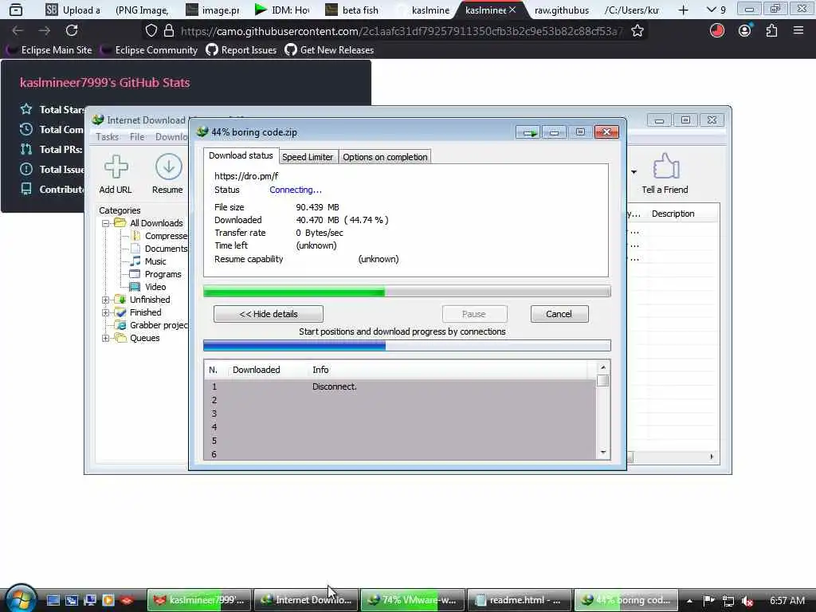Open the File menu in IDM
The height and width of the screenshot is (612, 816).
point(137,137)
